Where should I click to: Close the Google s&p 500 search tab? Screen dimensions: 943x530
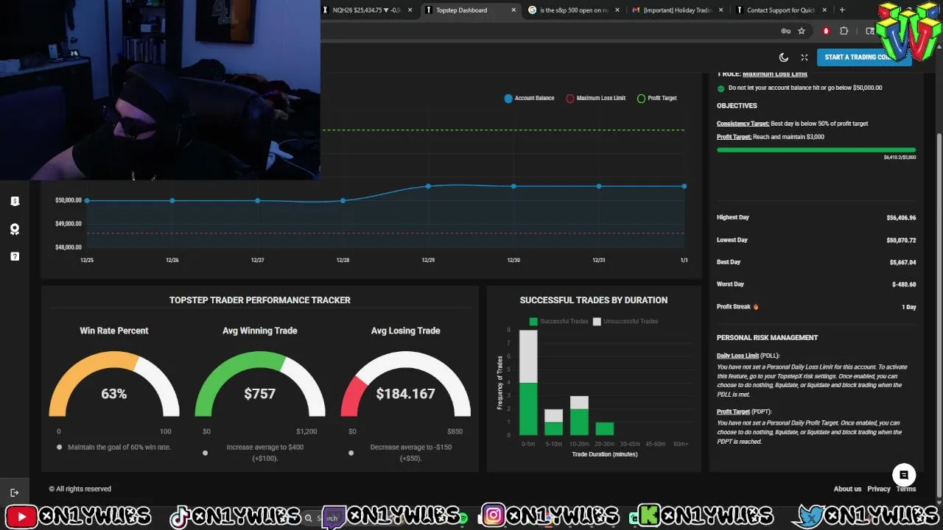click(x=617, y=10)
